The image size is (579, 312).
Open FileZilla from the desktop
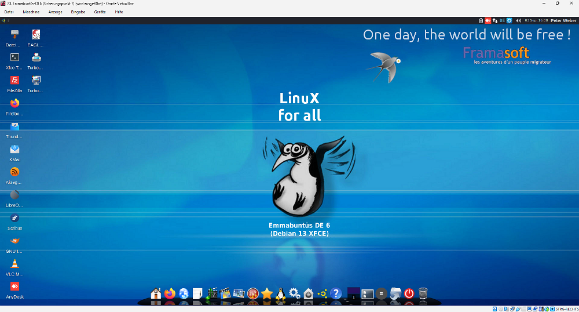coord(14,81)
